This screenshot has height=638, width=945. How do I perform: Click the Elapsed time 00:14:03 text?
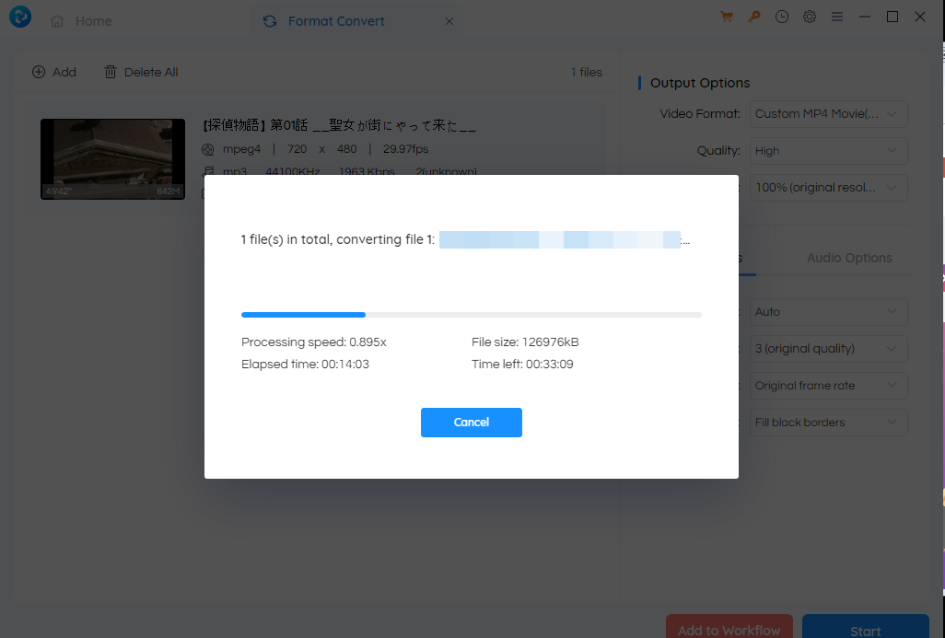click(x=305, y=365)
